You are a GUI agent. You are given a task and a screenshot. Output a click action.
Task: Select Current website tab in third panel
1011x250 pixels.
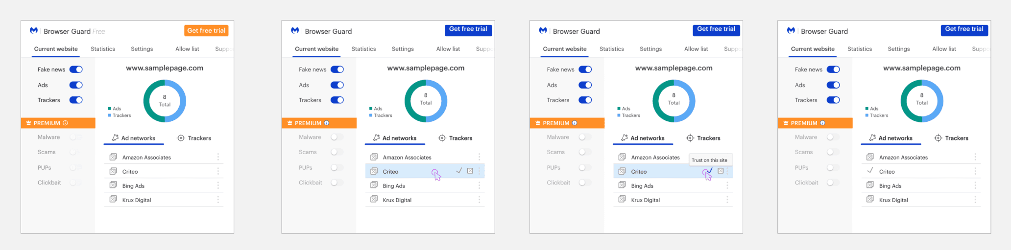pyautogui.click(x=565, y=49)
